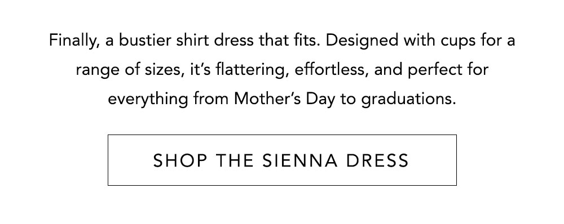The image size is (564, 224).
Task: Click the word 'THE' inside the button
Action: click(x=235, y=160)
